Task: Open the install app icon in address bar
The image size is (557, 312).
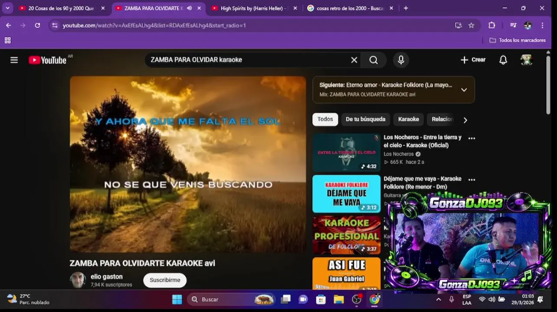Action: pyautogui.click(x=458, y=26)
